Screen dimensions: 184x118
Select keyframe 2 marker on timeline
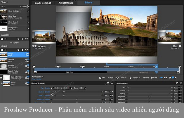(58, 67)
